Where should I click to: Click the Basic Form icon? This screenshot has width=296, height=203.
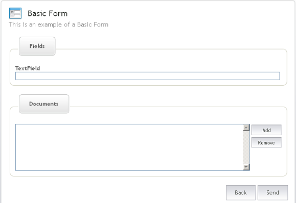pos(15,13)
